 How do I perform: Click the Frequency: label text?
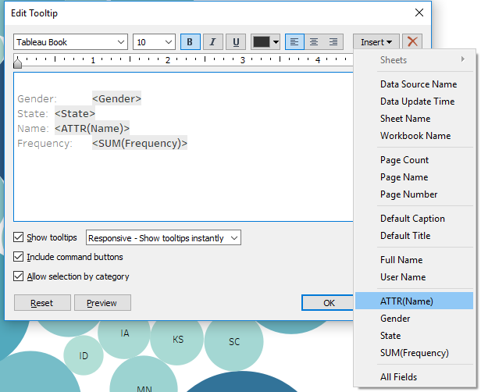[45, 143]
